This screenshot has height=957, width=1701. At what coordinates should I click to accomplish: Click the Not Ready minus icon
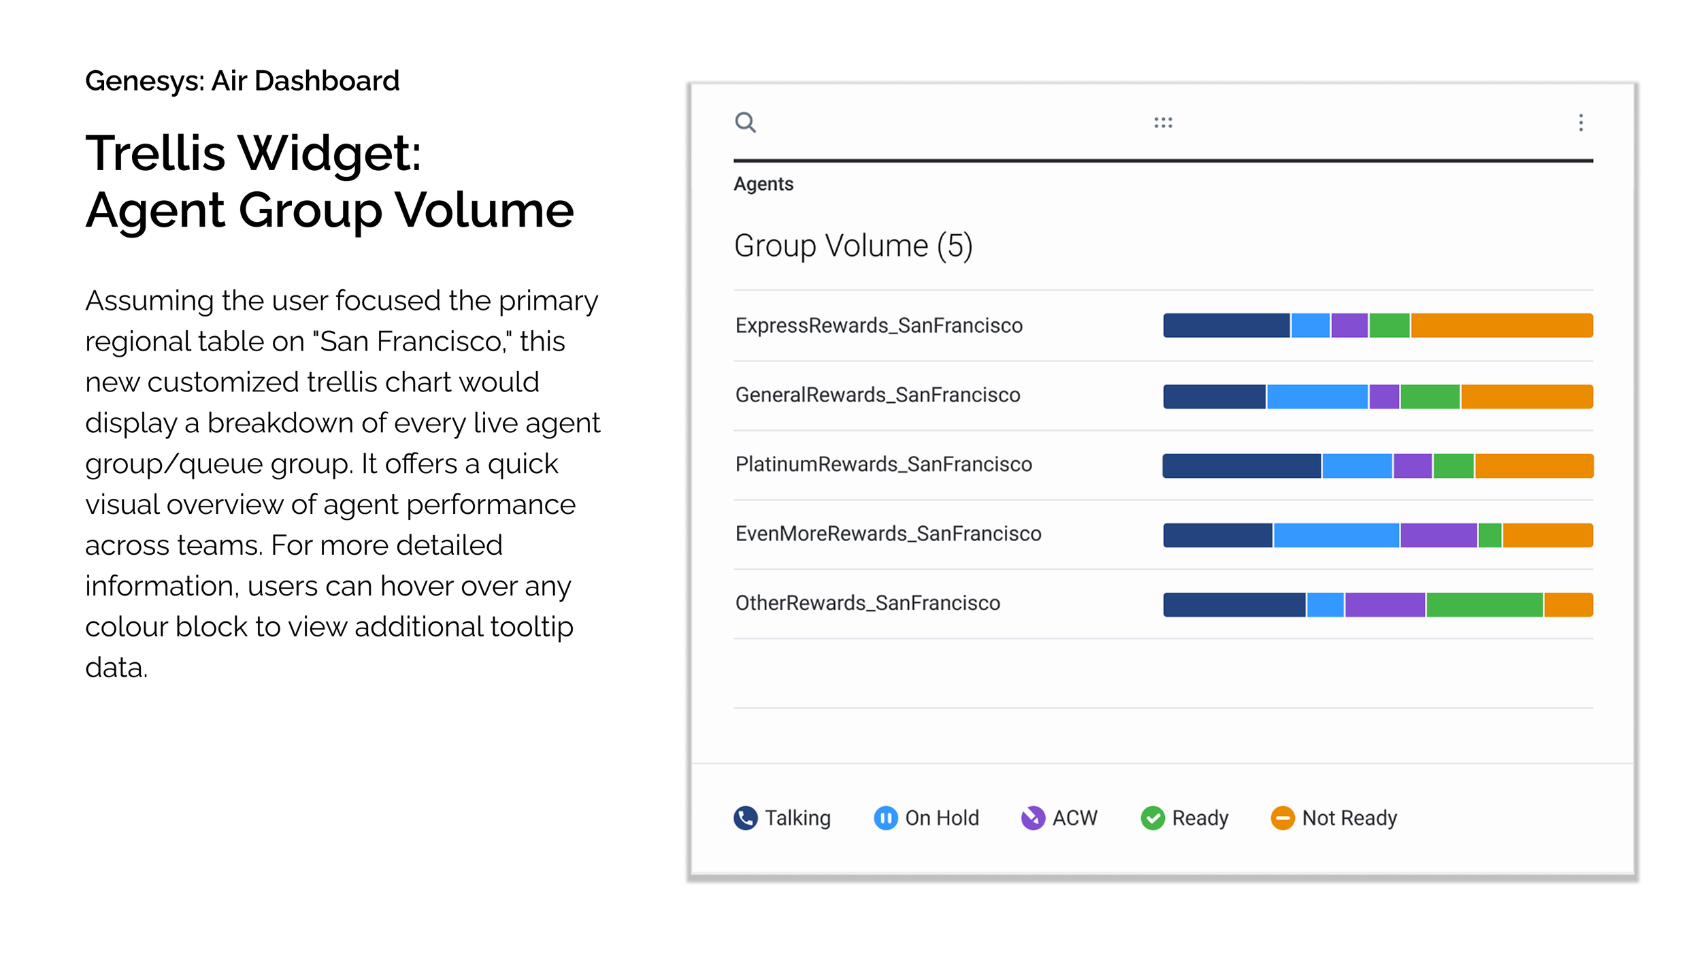click(1283, 817)
